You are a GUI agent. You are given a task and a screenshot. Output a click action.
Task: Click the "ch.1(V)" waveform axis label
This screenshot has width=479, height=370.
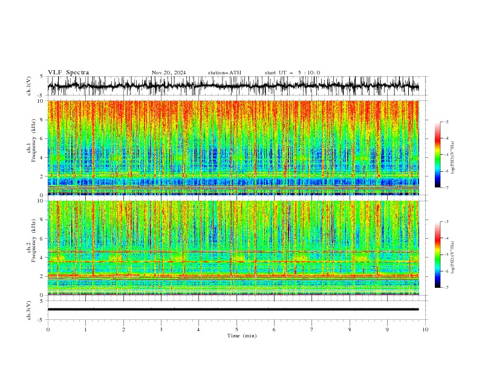coord(29,86)
